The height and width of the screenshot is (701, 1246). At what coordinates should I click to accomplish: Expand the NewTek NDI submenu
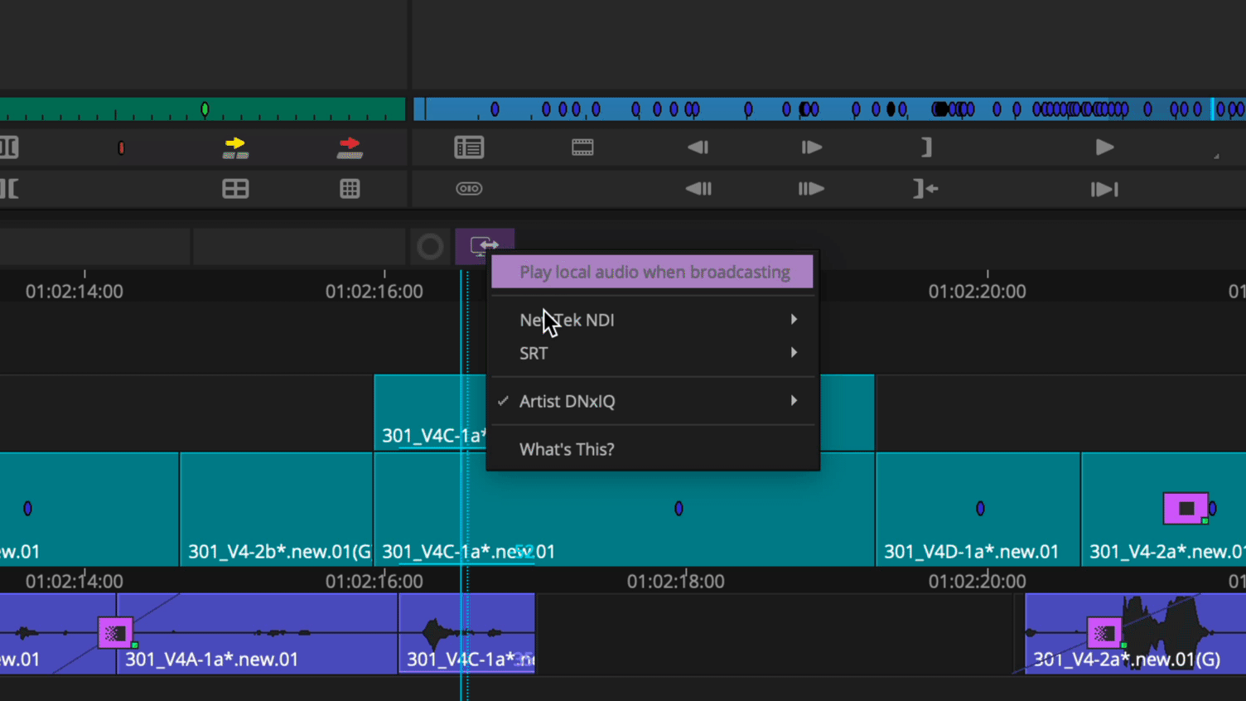click(x=793, y=319)
